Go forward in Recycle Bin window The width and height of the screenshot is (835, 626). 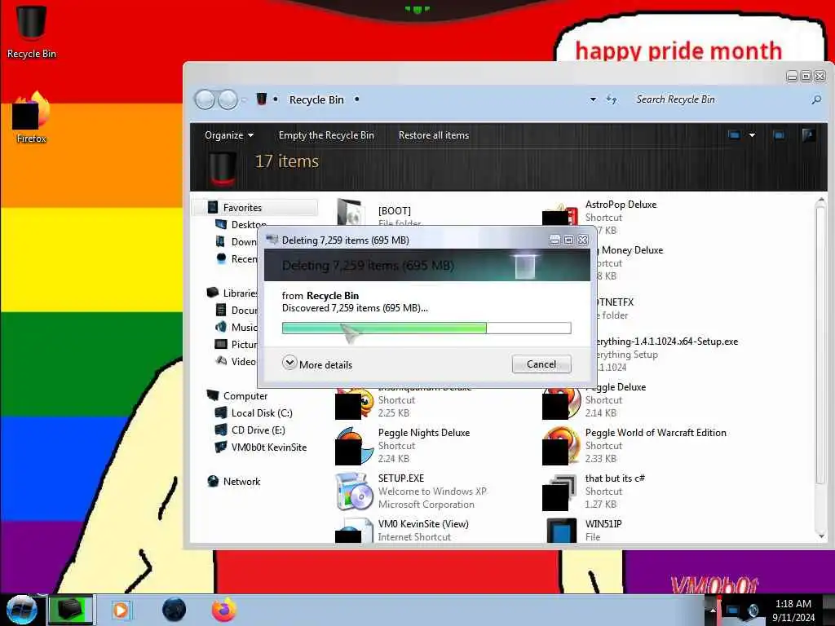click(228, 99)
